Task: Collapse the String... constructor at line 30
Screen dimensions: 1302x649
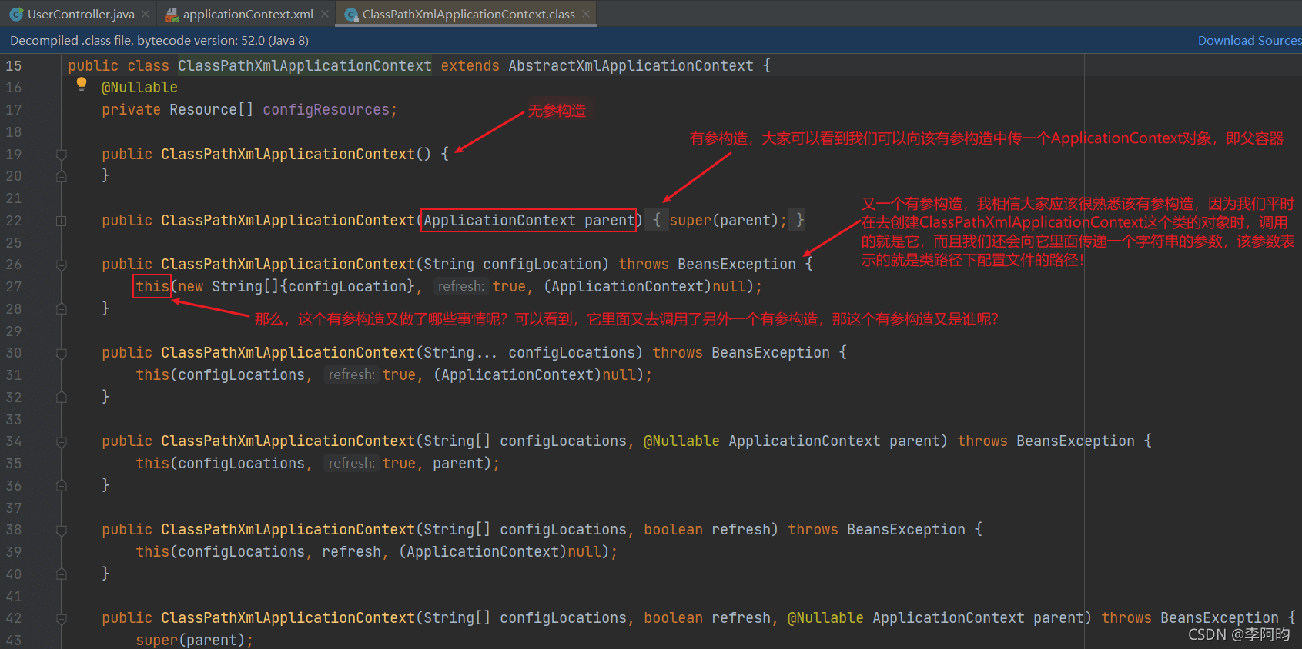Action: point(62,354)
